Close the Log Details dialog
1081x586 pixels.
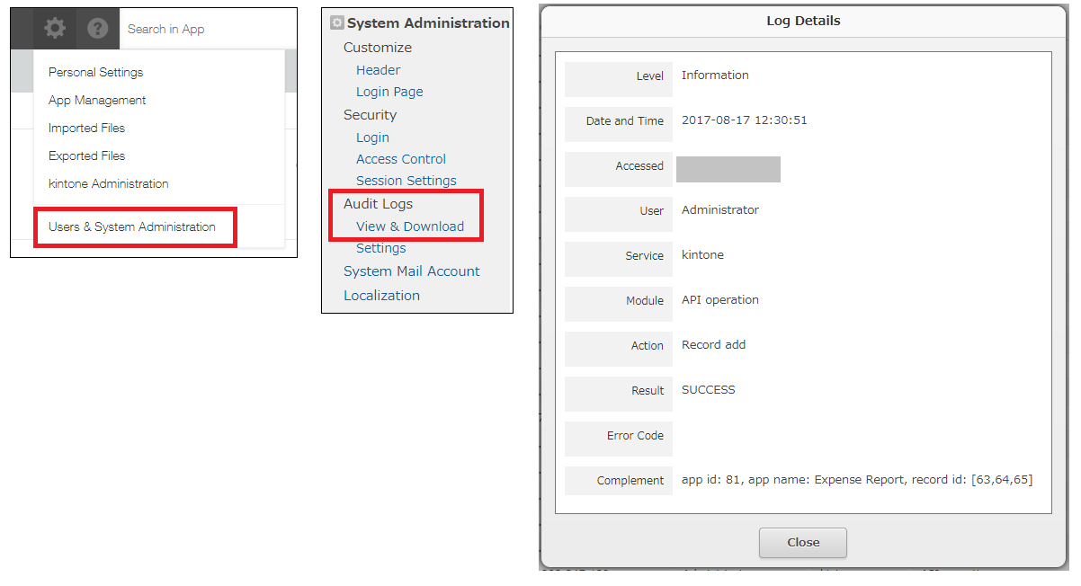click(x=802, y=542)
